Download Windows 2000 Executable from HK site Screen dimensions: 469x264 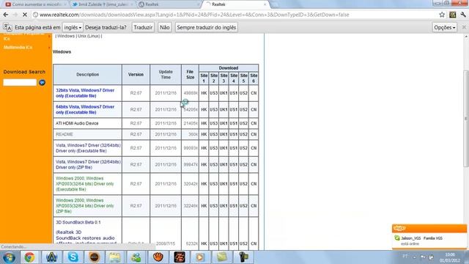(204, 184)
